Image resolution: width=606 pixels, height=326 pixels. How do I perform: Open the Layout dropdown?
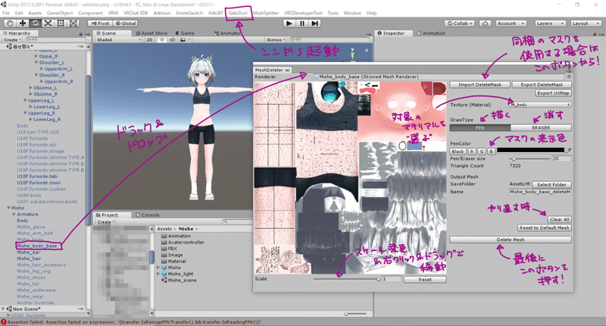586,24
